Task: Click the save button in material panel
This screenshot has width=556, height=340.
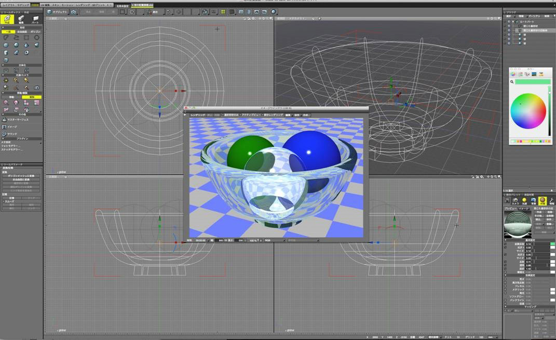Action: pyautogui.click(x=549, y=220)
